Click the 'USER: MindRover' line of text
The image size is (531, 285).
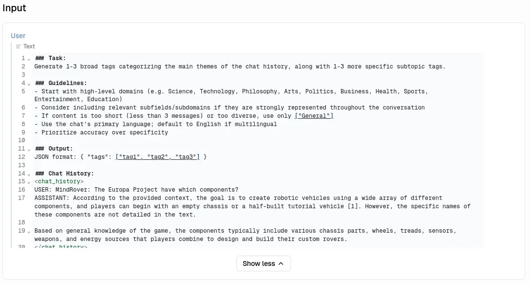coord(136,190)
